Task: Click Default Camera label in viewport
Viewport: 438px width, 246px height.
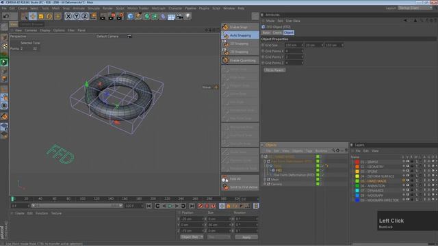Action: (x=107, y=36)
